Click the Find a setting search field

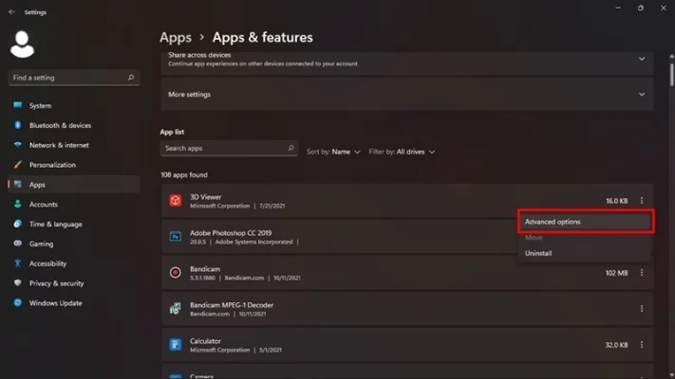[x=68, y=78]
